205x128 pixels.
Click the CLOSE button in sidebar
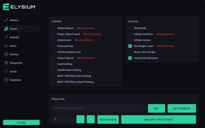(21, 123)
